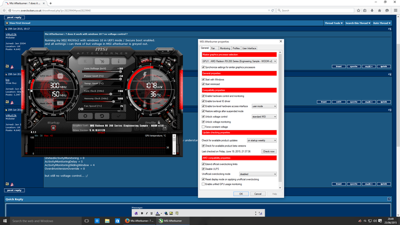
Task: Open Windows Start menu
Action: click(x=5, y=221)
